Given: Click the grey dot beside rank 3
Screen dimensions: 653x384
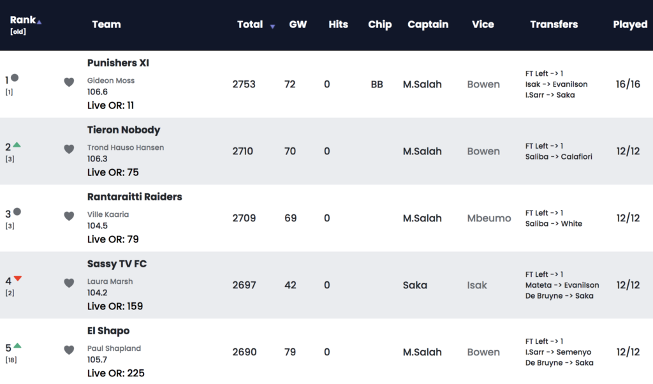Looking at the screenshot, I should pyautogui.click(x=17, y=212).
